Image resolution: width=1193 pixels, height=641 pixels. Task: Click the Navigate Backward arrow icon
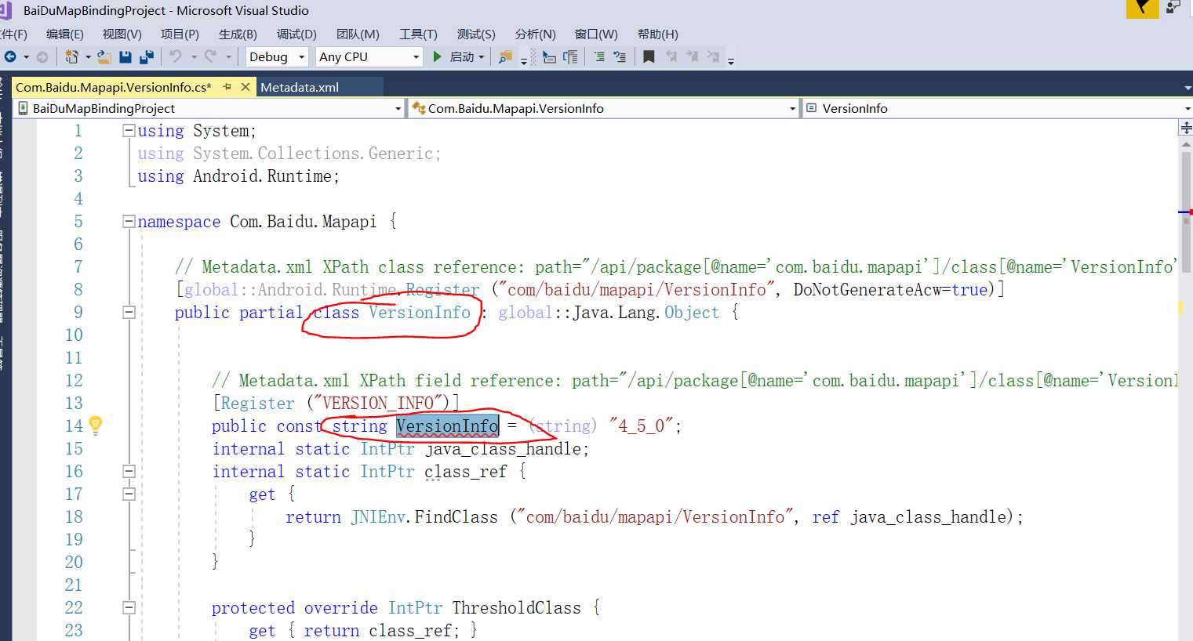tap(10, 56)
